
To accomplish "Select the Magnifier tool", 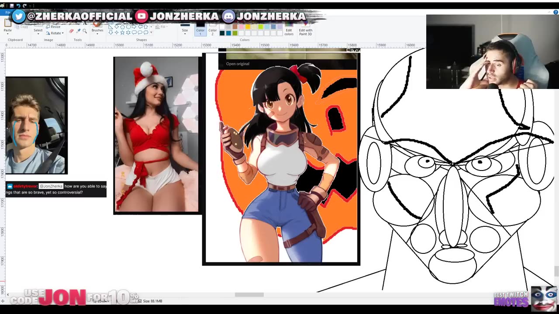I will pos(85,31).
